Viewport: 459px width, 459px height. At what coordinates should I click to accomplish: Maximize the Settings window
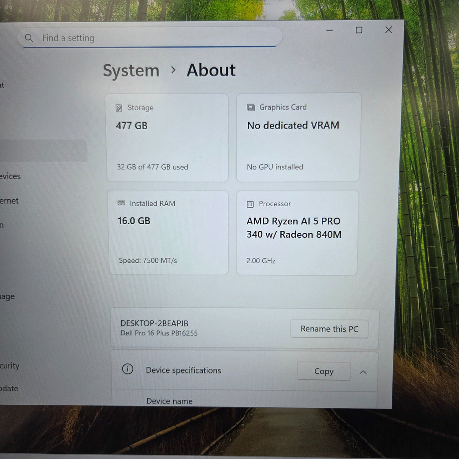pyautogui.click(x=359, y=30)
